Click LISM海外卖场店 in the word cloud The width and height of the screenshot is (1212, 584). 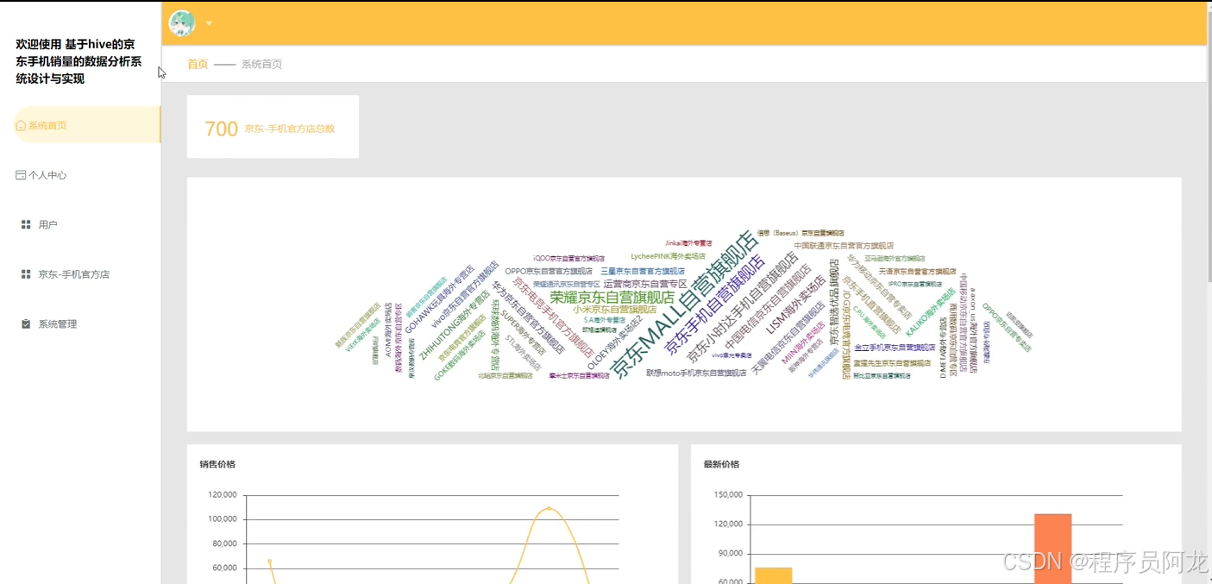click(x=794, y=305)
